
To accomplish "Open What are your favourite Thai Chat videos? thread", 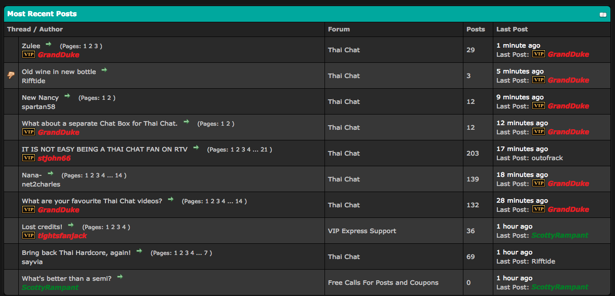I will [x=92, y=201].
